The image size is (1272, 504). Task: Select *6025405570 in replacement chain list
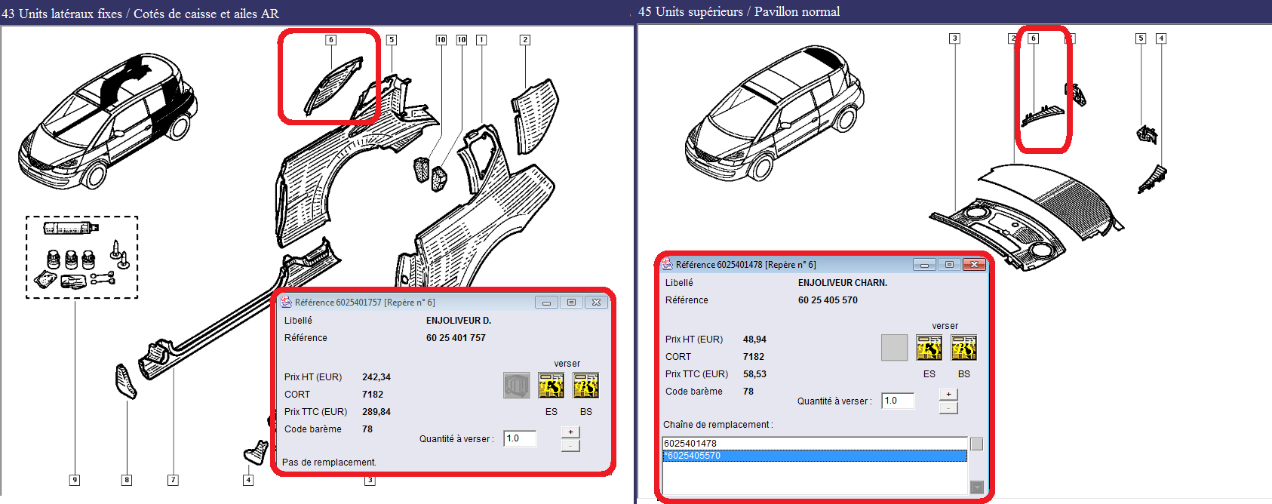[x=814, y=456]
